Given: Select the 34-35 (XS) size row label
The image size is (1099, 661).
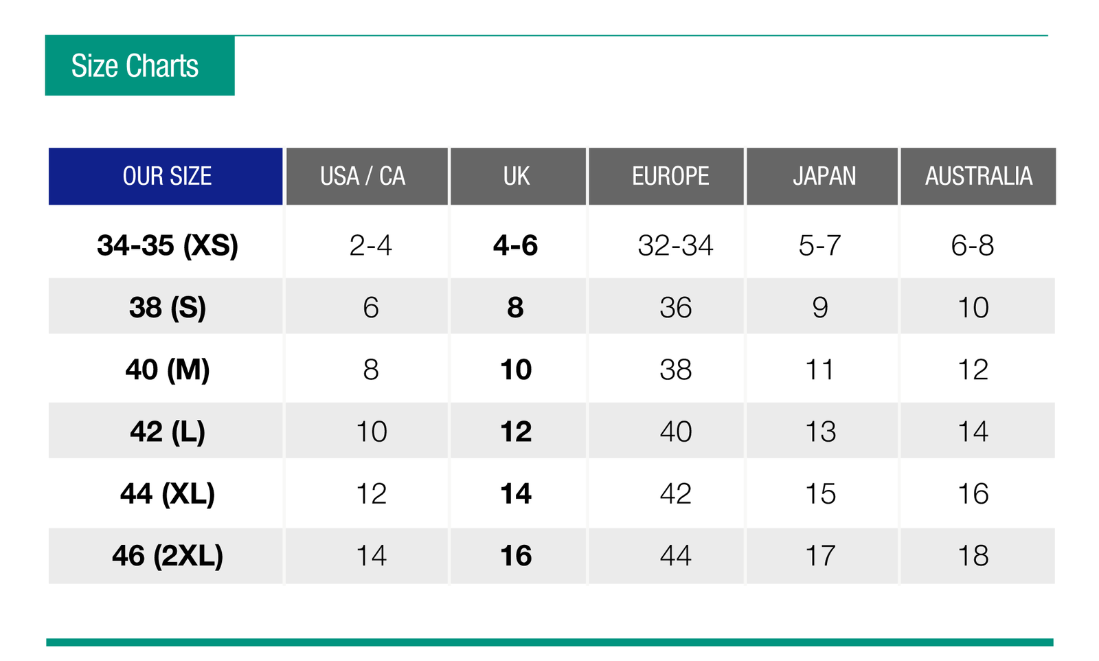Looking at the screenshot, I should click(168, 245).
